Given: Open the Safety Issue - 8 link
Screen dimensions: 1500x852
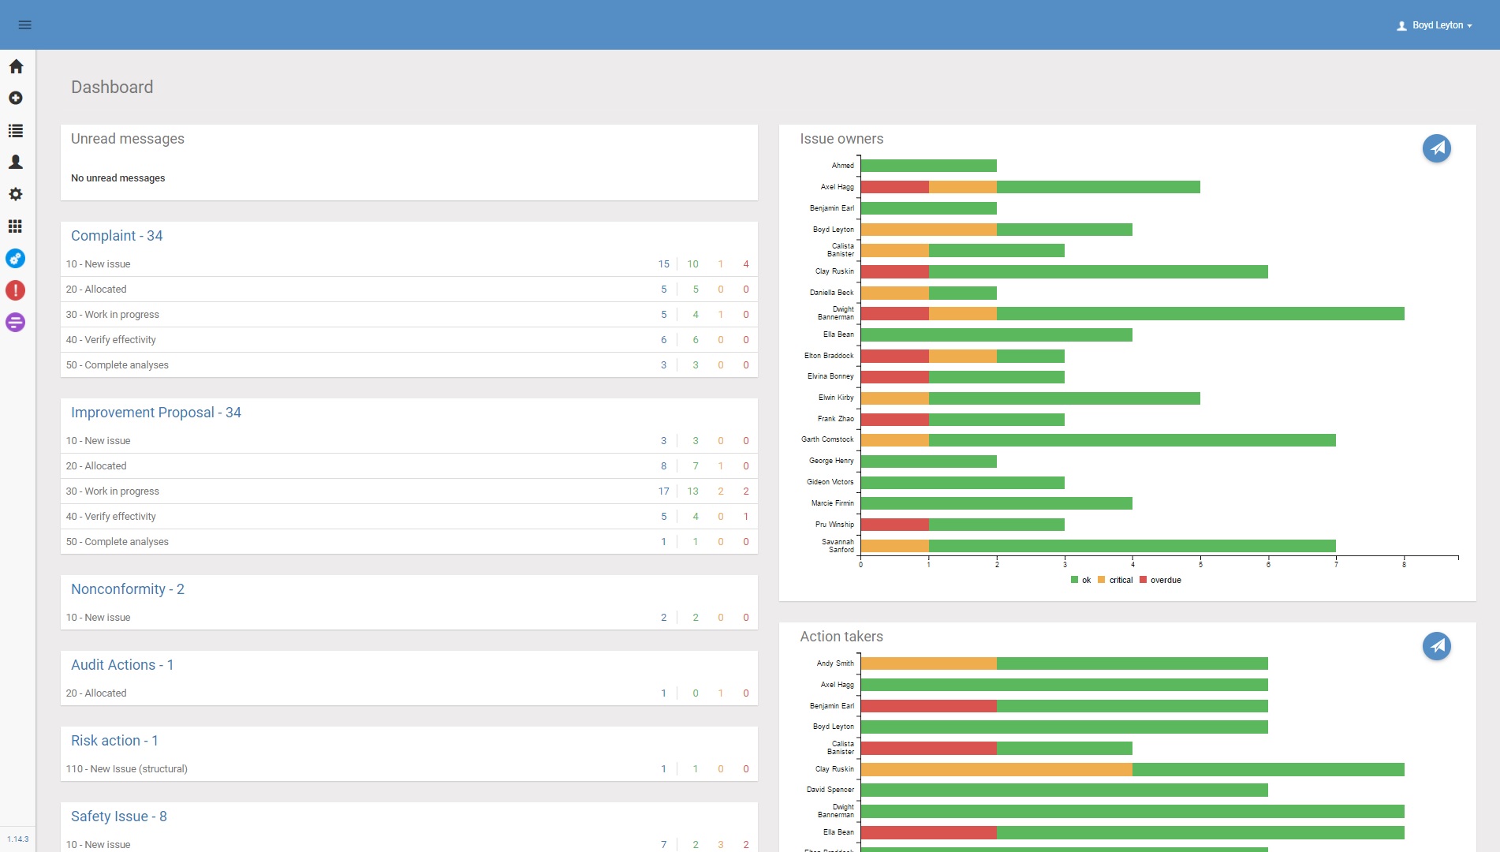Looking at the screenshot, I should point(119,816).
